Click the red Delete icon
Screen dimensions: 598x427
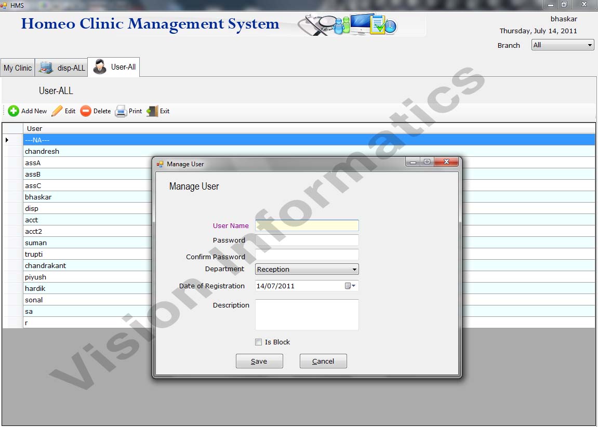[86, 111]
